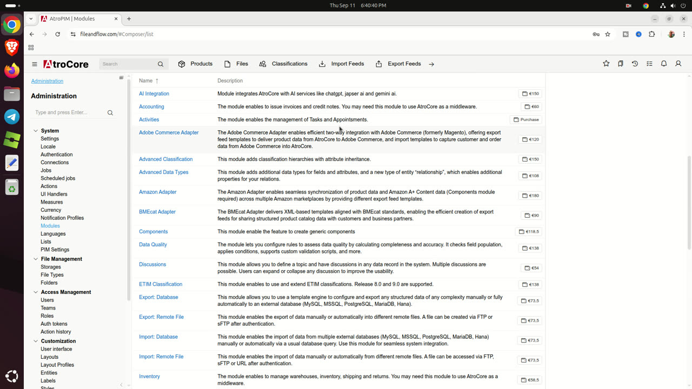Click the Administration breadcrumb link
692x389 pixels.
click(47, 81)
